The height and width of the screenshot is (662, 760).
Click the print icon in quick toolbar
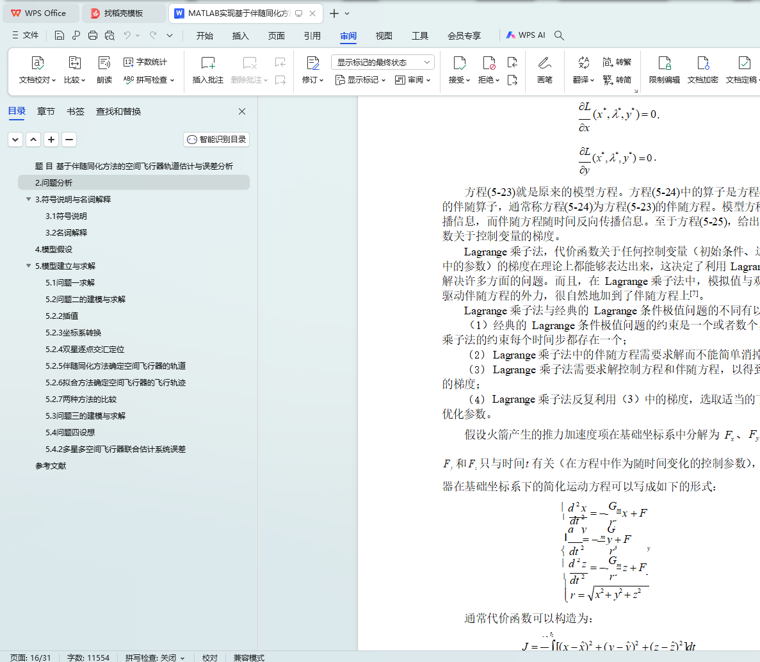pos(93,35)
